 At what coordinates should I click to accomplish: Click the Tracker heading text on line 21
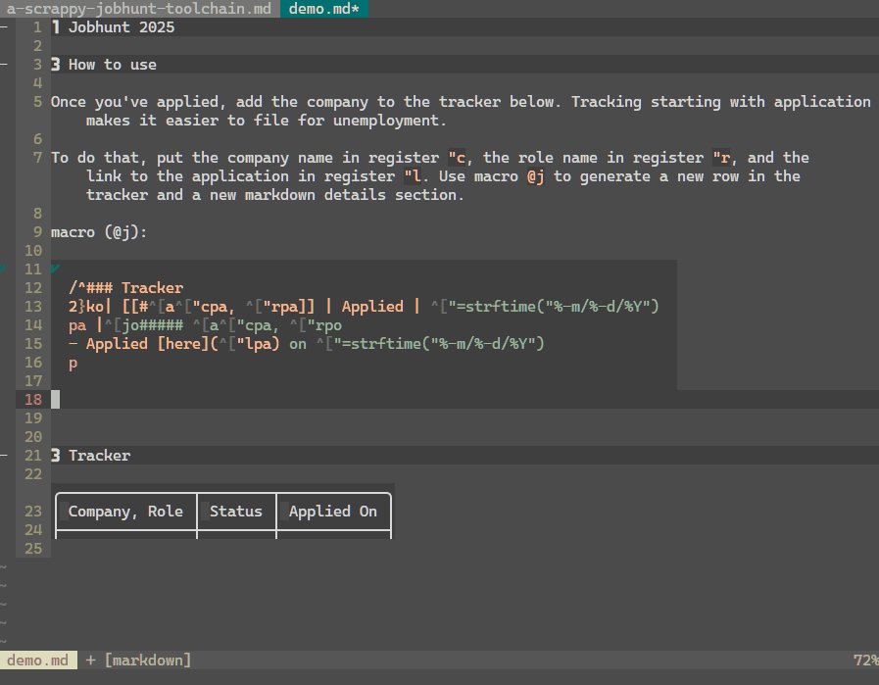tap(99, 456)
